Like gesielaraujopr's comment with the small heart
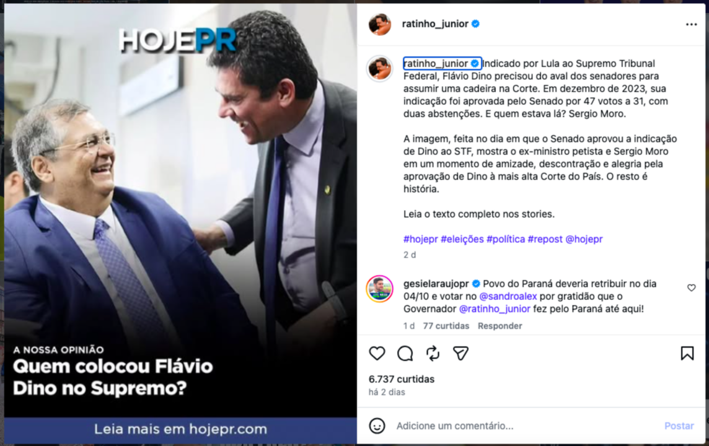 click(692, 288)
